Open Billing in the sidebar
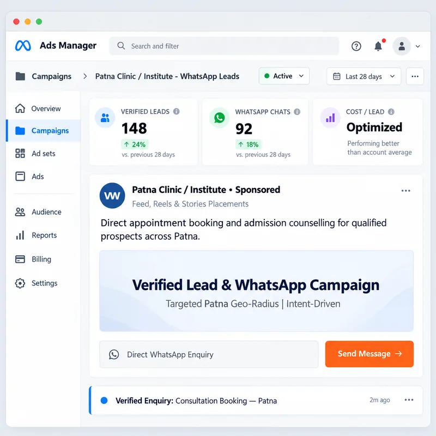The width and height of the screenshot is (436, 436). click(43, 259)
